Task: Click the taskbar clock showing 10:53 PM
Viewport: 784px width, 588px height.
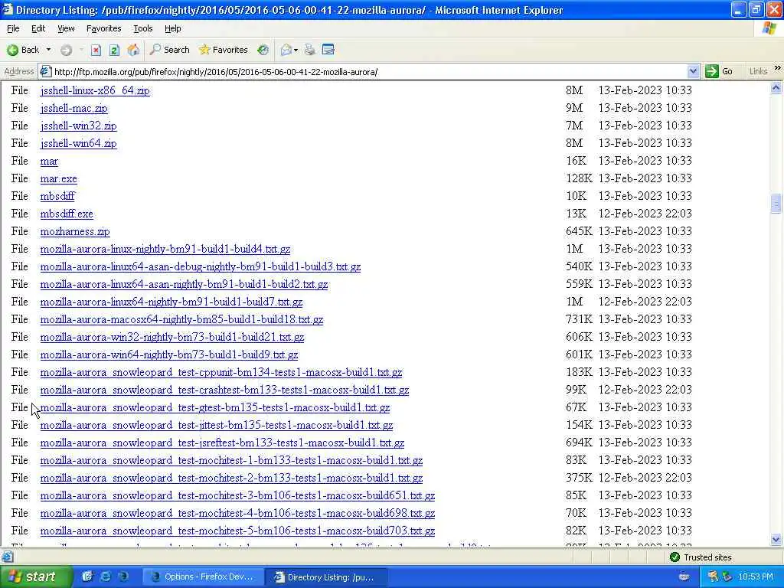Action: 756,577
